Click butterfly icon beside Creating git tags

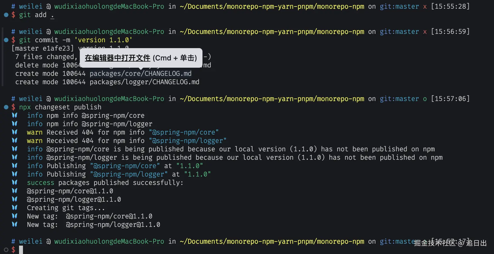pos(15,208)
